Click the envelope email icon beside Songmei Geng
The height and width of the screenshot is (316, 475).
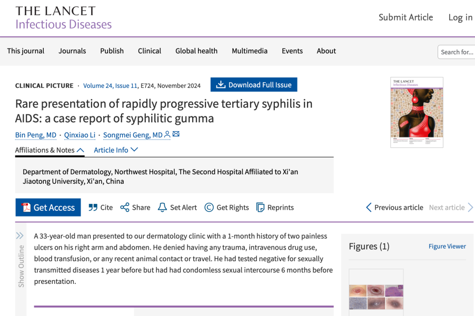[x=176, y=134]
